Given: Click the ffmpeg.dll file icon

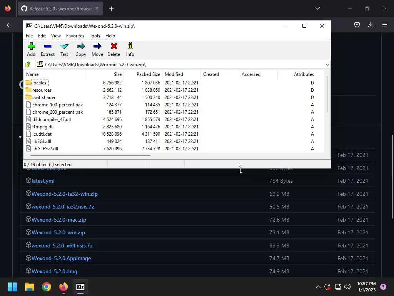Looking at the screenshot, I should click(28, 126).
